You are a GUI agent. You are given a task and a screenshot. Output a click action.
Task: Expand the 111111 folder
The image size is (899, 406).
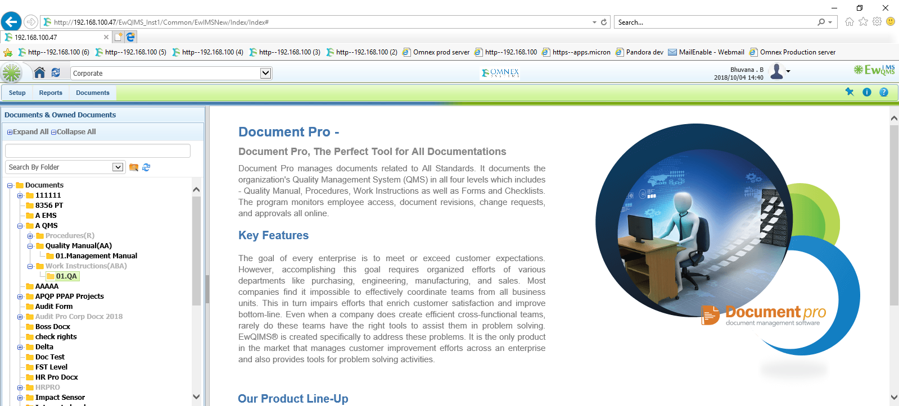[20, 195]
